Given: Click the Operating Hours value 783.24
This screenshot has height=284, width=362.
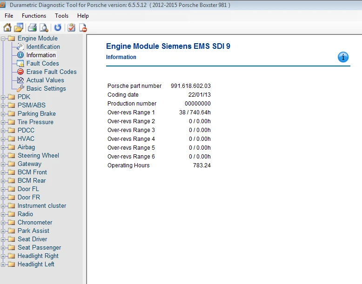Looking at the screenshot, I should [202, 165].
